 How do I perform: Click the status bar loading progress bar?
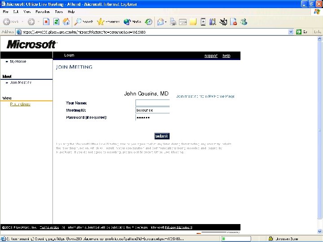[236, 239]
